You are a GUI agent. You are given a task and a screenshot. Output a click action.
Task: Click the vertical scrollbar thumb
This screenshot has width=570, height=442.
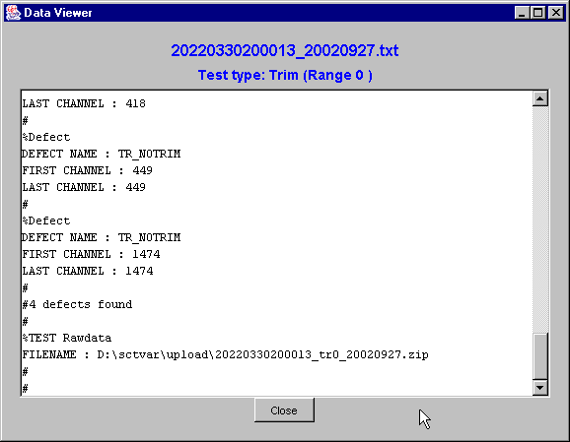click(x=540, y=356)
